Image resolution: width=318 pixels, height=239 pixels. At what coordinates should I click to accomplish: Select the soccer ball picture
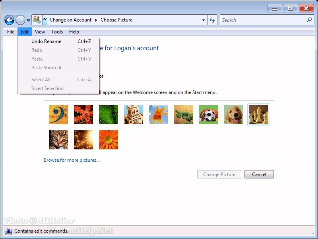(209, 115)
